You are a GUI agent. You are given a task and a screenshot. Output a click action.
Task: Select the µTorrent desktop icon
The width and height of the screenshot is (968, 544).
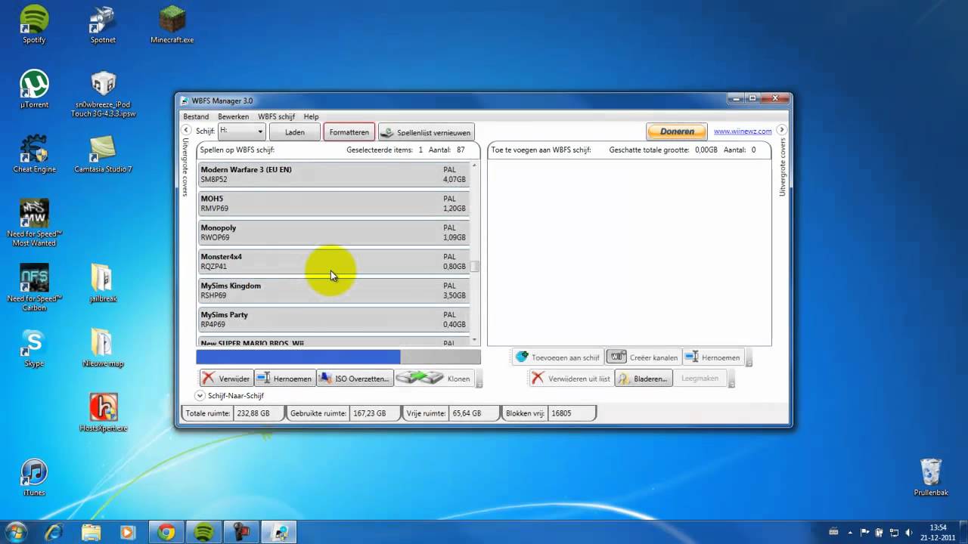point(34,90)
